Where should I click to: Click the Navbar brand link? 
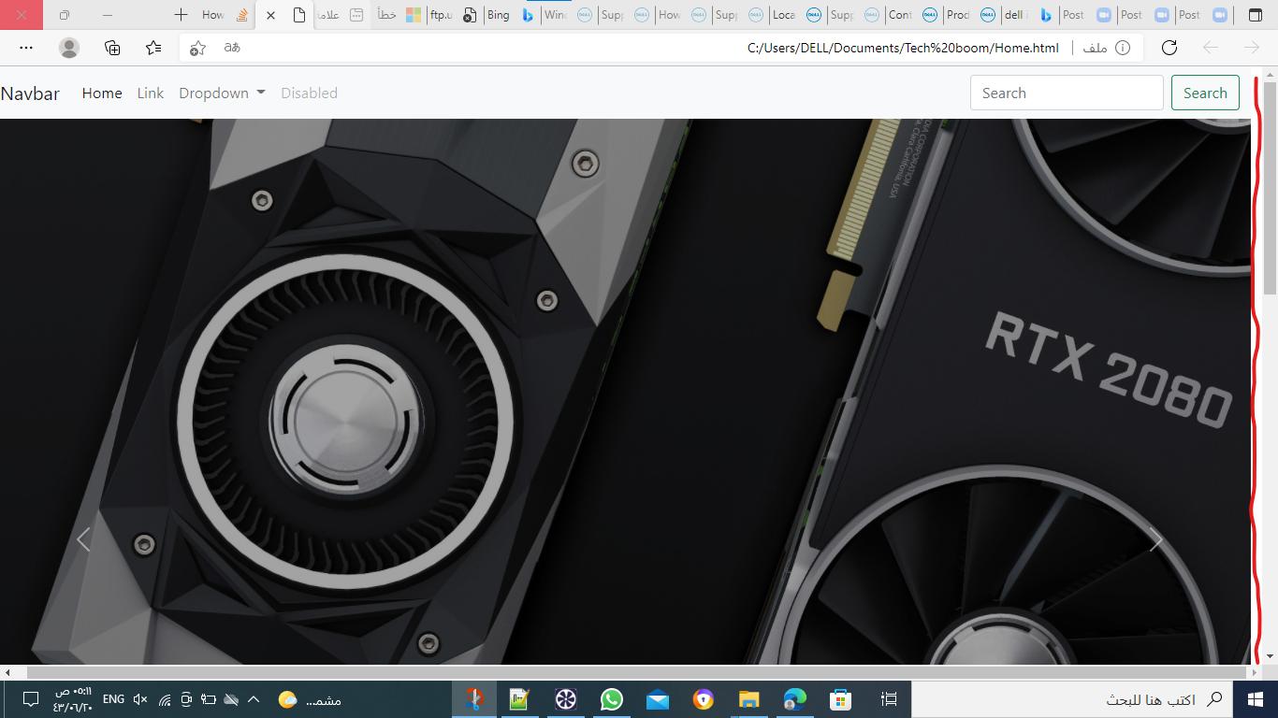(x=30, y=93)
